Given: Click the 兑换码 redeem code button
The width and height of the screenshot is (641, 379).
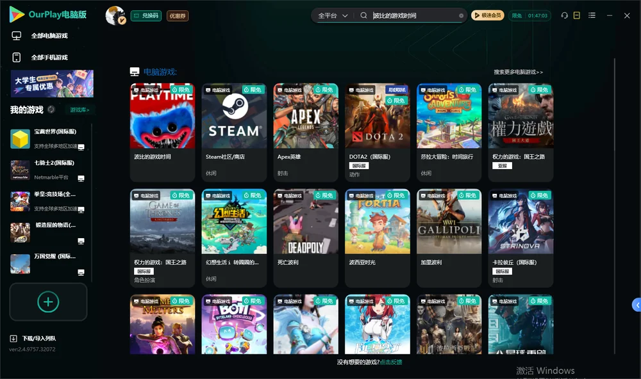Looking at the screenshot, I should 146,16.
